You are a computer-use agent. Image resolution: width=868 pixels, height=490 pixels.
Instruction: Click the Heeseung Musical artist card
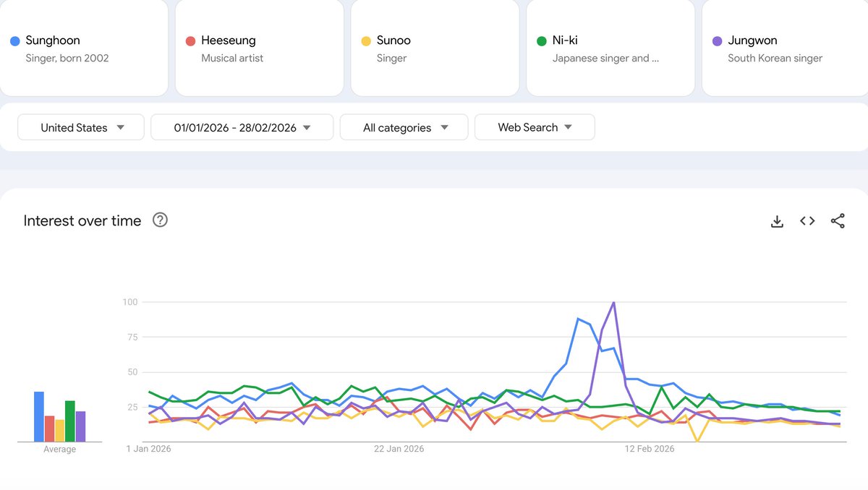259,47
